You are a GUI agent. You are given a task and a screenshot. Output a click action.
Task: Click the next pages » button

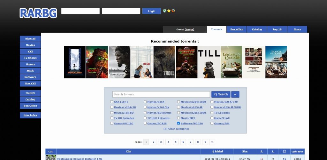tap(212, 142)
